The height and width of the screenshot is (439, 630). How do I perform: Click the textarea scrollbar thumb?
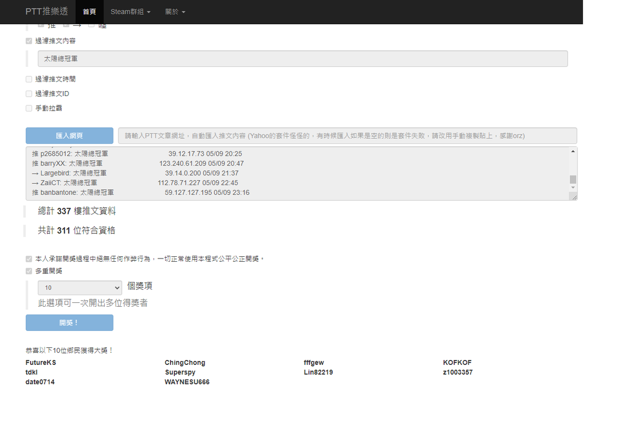[x=573, y=179]
